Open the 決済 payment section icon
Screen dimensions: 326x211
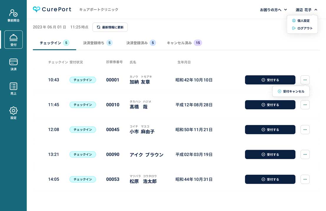[x=13, y=62]
